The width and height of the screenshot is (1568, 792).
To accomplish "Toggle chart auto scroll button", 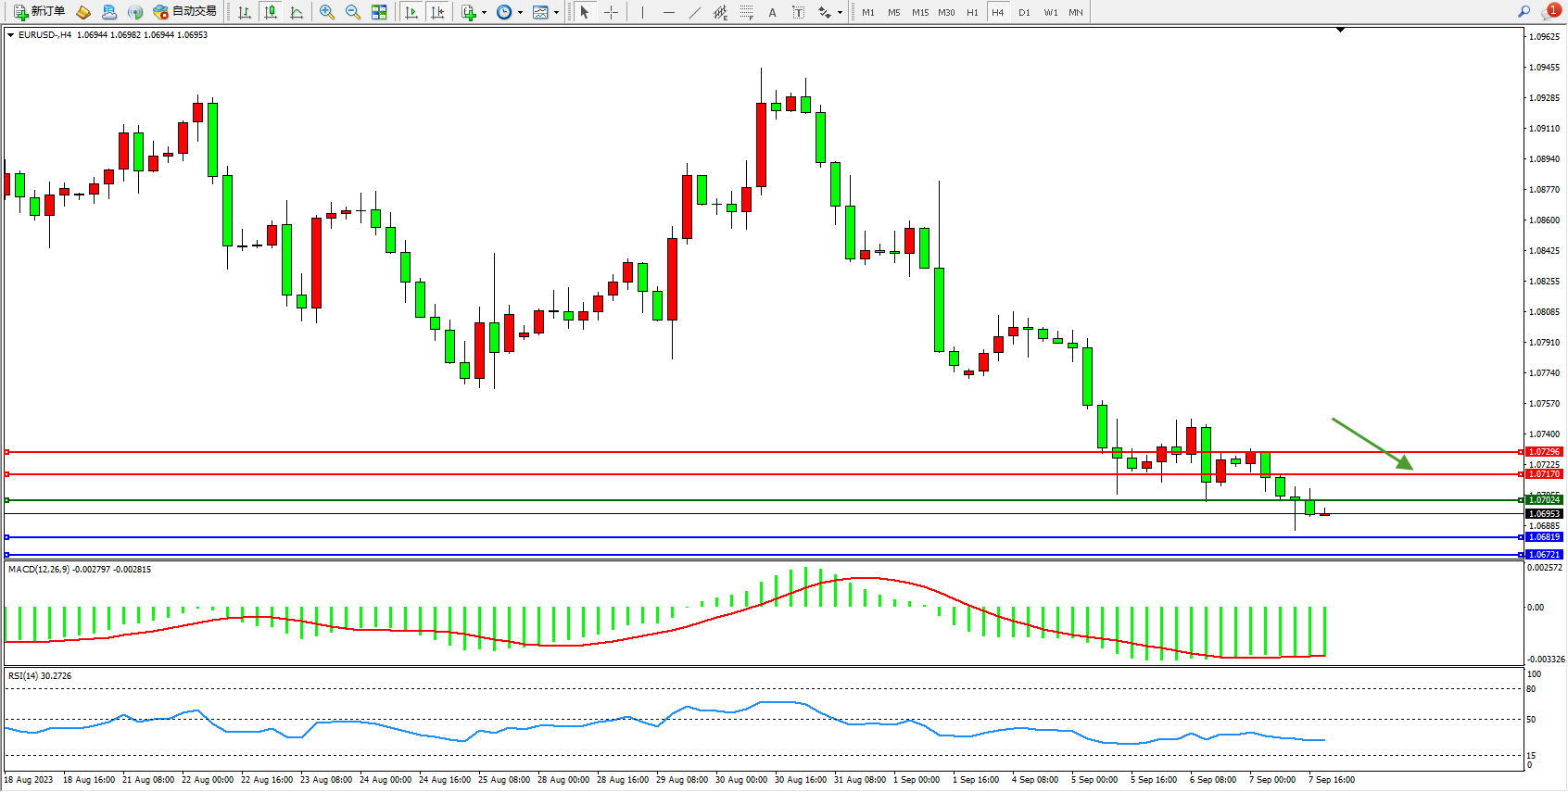I will tap(411, 12).
